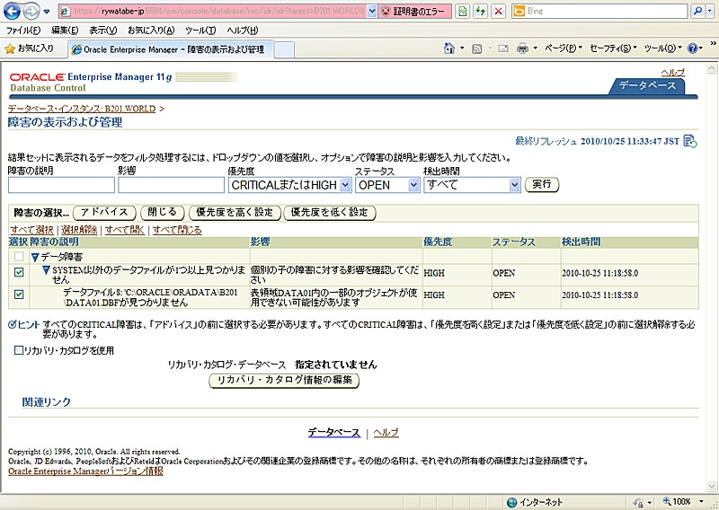Refresh the page with the refresh icon

[x=480, y=11]
